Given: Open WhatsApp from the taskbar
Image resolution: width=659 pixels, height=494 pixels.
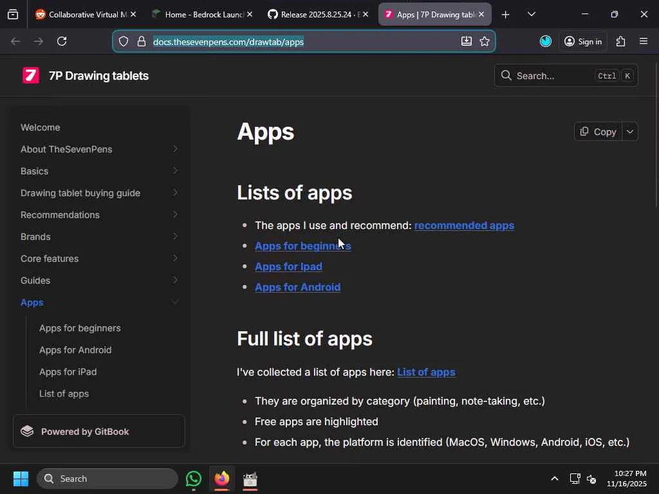Looking at the screenshot, I should coord(194,479).
